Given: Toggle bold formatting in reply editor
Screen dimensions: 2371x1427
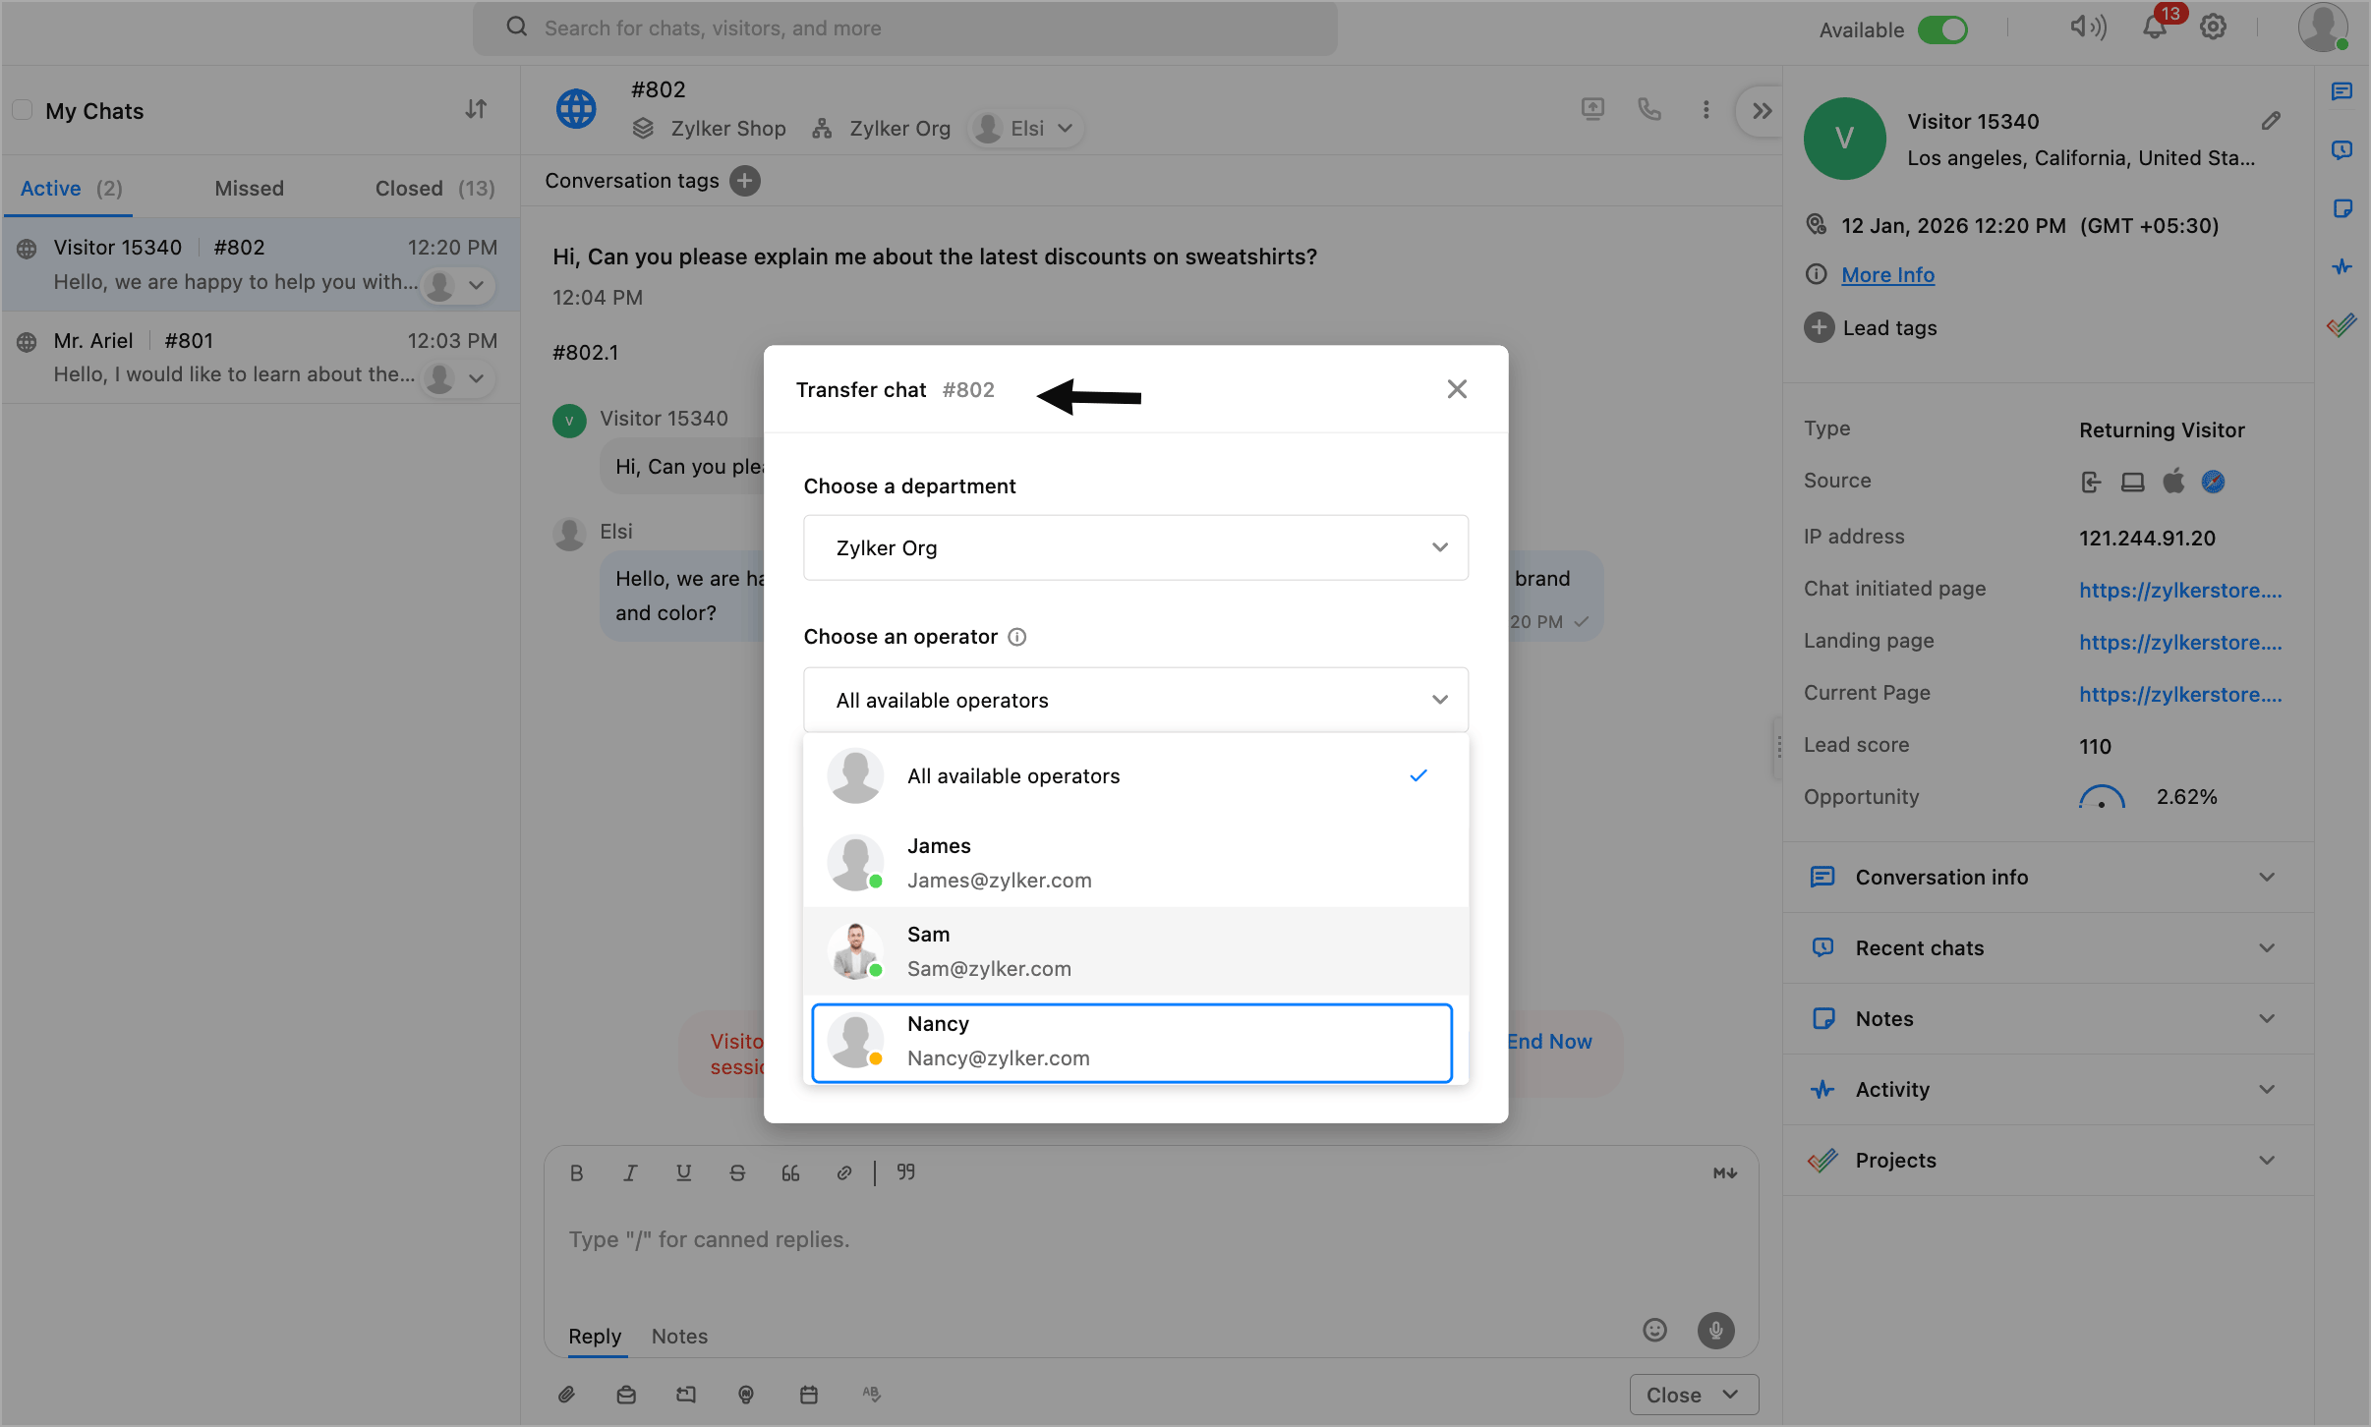Looking at the screenshot, I should pyautogui.click(x=577, y=1172).
